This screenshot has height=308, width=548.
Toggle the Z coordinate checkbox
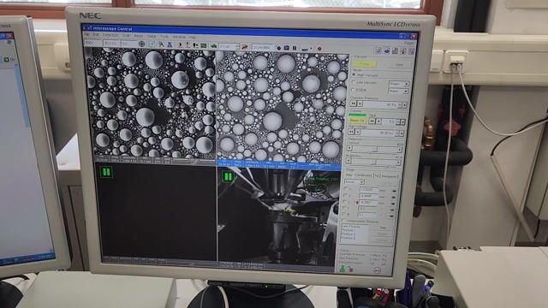[344, 202]
